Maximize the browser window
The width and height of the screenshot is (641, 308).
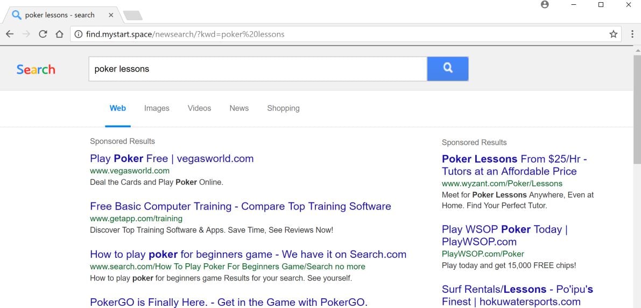[x=601, y=4]
